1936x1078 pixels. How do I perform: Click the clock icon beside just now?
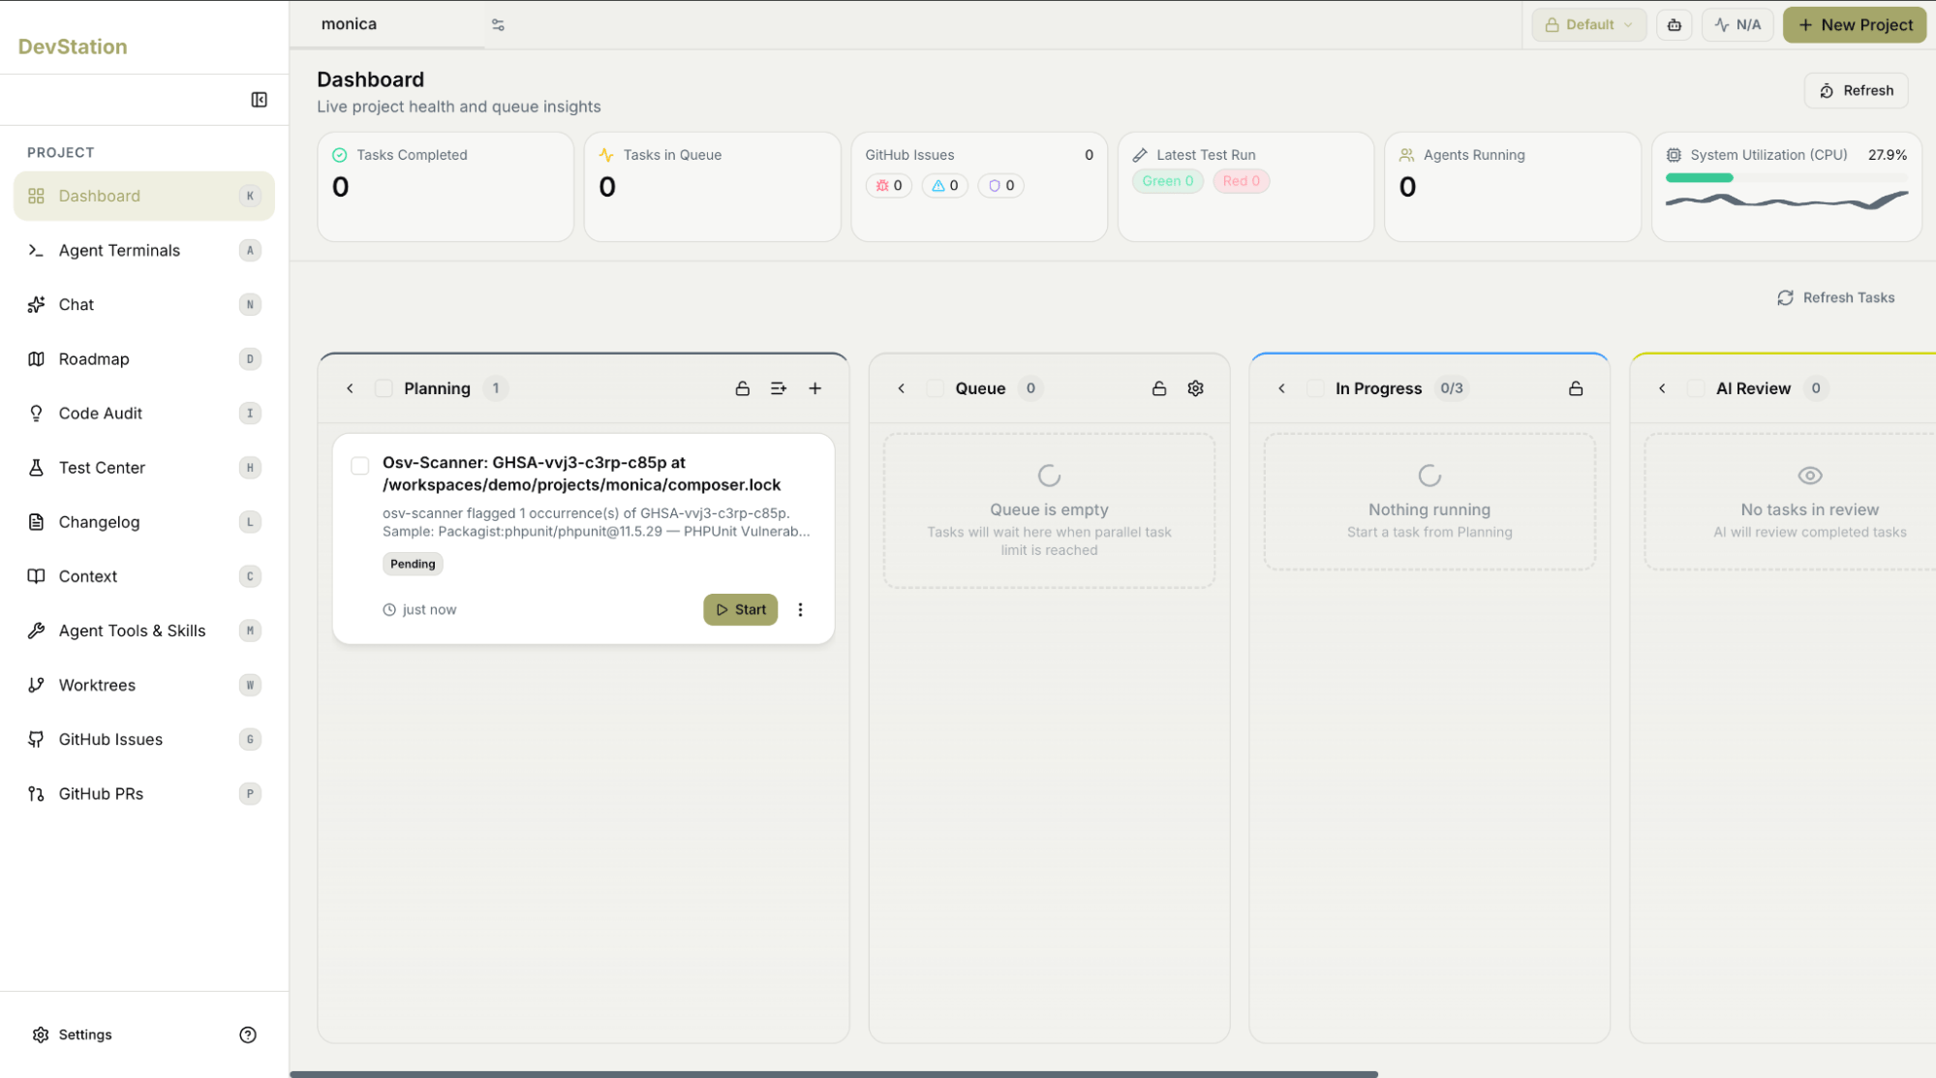(389, 609)
